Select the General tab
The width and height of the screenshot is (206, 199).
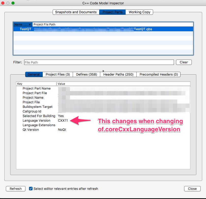coord(34,74)
